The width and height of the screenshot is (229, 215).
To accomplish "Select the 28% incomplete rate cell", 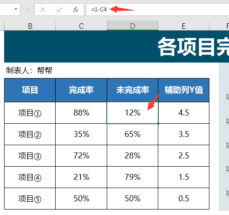I will tap(133, 156).
